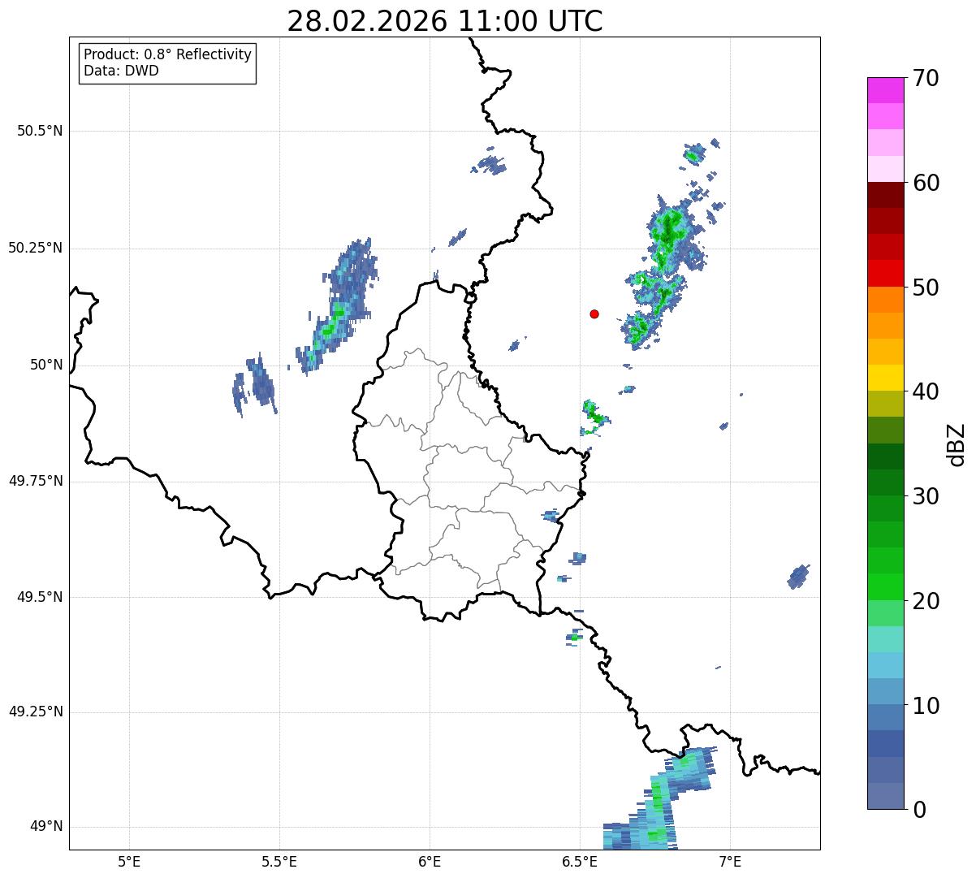Click the dark maroon colorbar segment below 60
Image resolution: width=976 pixels, height=878 pixels.
(x=885, y=195)
